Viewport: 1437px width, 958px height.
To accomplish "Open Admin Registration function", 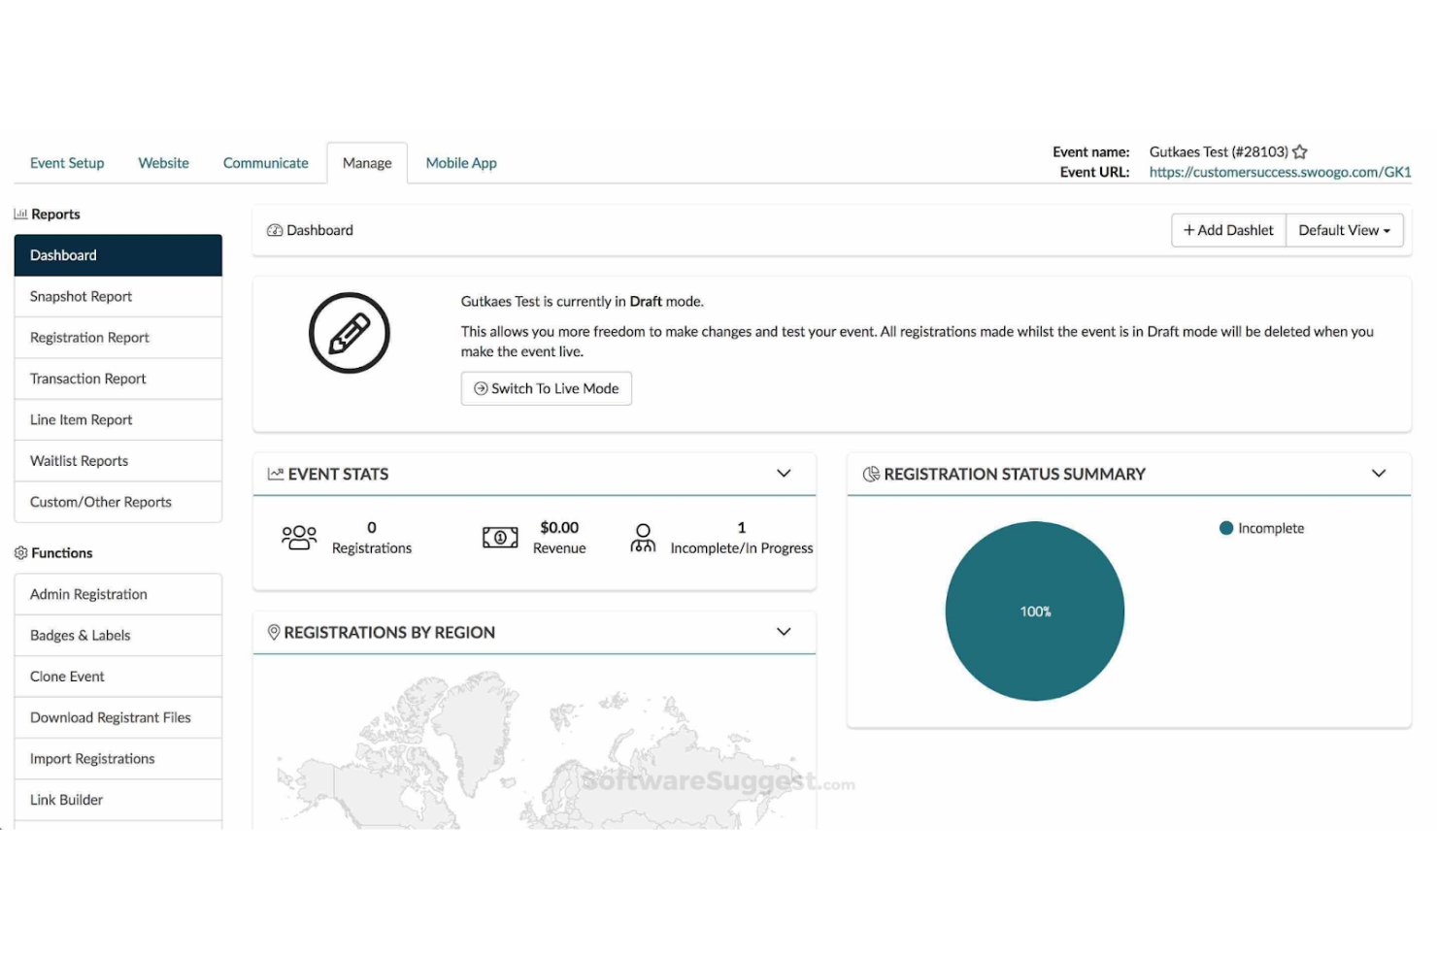I will [118, 594].
